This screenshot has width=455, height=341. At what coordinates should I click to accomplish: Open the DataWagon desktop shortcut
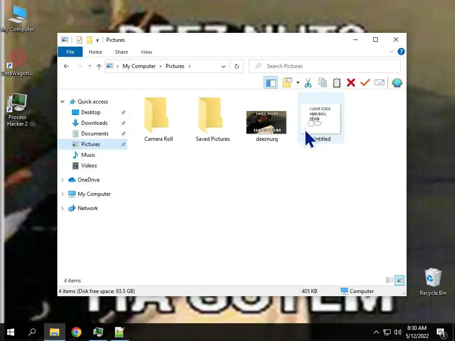[x=17, y=62]
